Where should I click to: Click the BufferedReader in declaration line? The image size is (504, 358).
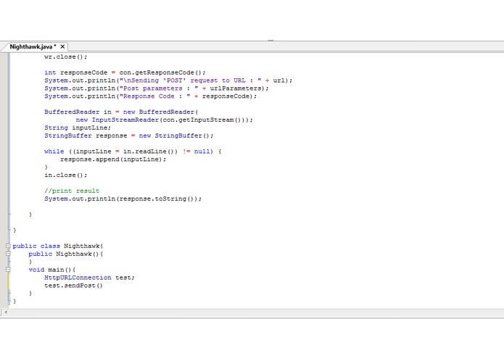pyautogui.click(x=122, y=112)
